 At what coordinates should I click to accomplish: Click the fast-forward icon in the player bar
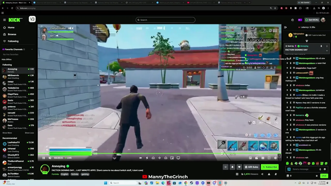(x=140, y=158)
